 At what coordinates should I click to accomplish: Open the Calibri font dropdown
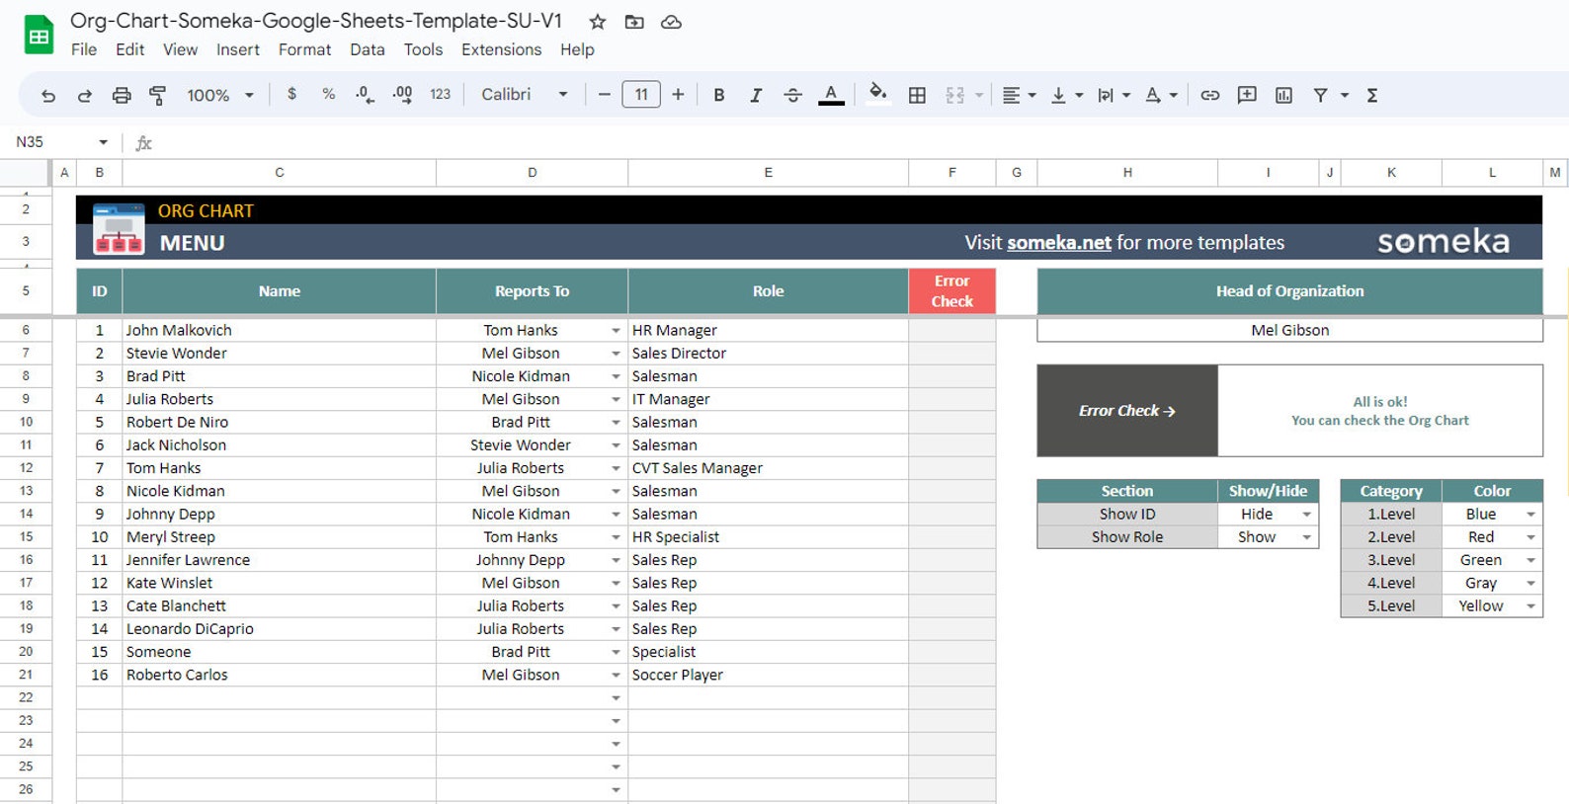[524, 95]
